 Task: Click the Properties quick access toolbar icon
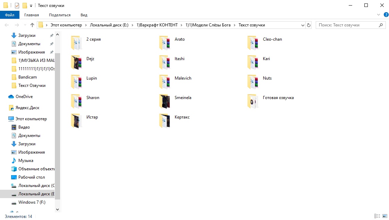(17, 6)
